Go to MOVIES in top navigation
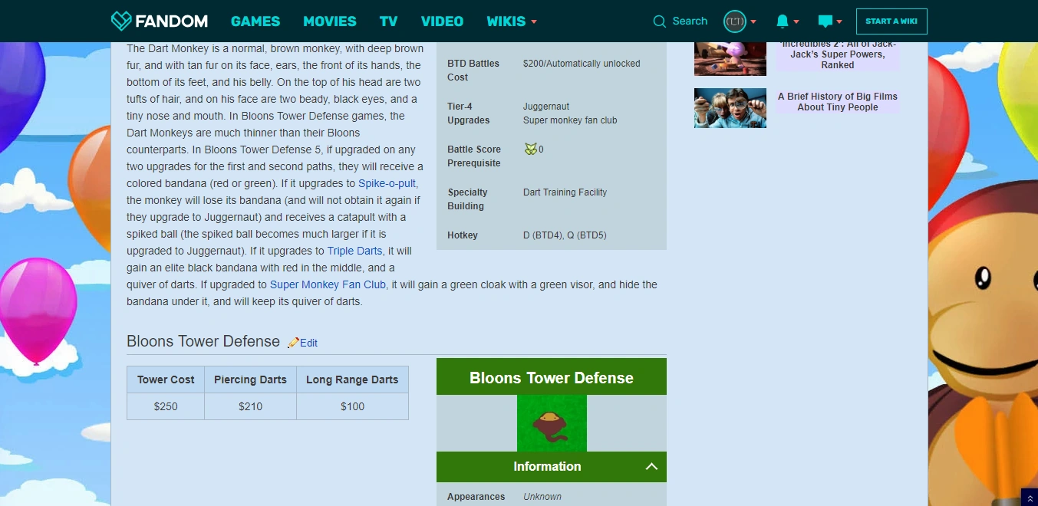Screen dimensions: 1038x506 tap(330, 21)
